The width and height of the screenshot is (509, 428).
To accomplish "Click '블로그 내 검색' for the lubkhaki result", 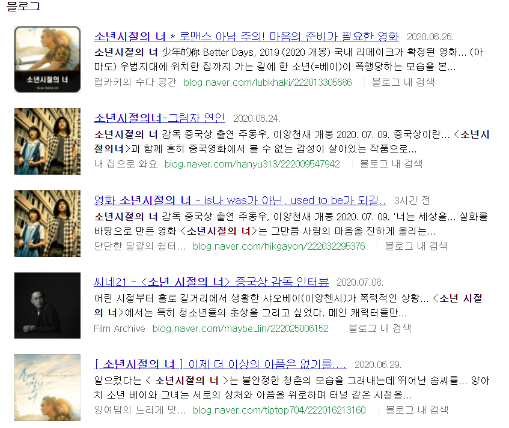I will (x=403, y=82).
